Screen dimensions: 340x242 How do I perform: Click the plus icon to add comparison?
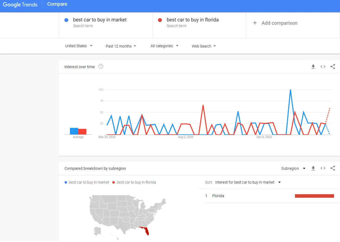tap(255, 23)
